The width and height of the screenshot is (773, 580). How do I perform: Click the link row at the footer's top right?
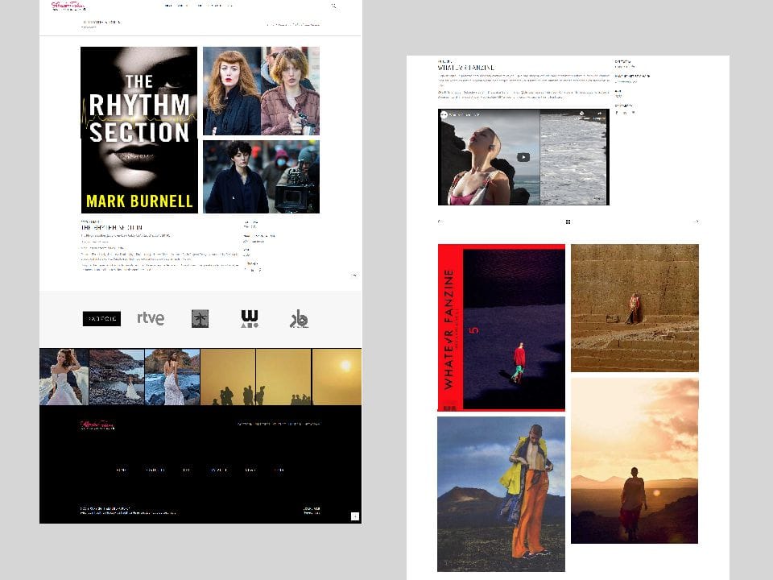pyautogui.click(x=279, y=425)
